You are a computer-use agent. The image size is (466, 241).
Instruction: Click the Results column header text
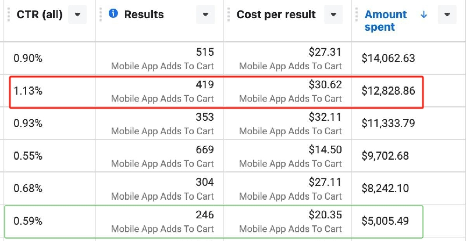pos(144,15)
